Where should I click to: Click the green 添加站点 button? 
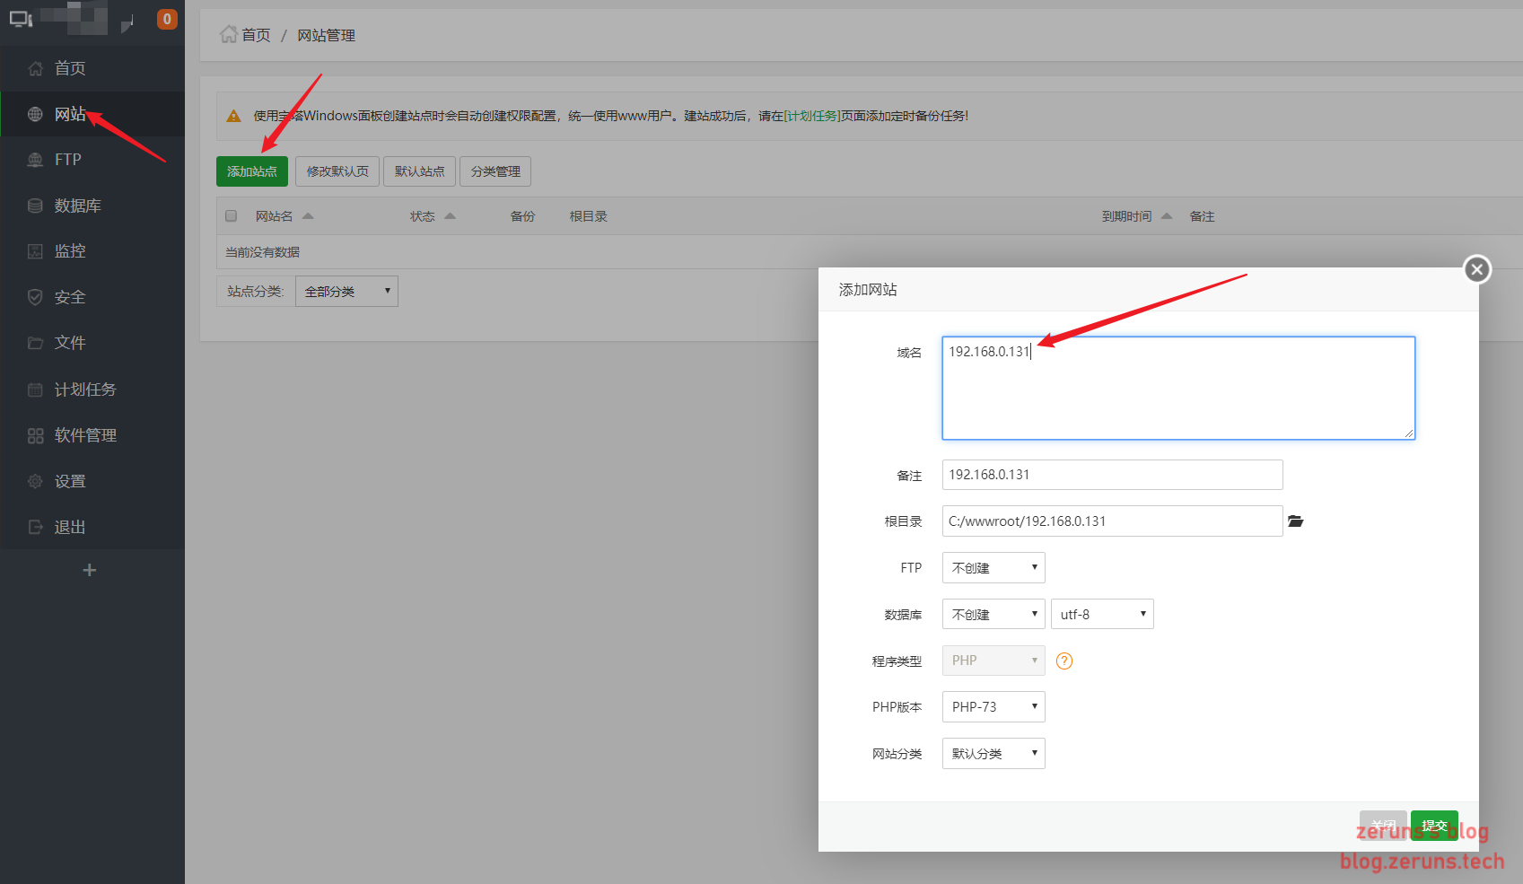(251, 171)
